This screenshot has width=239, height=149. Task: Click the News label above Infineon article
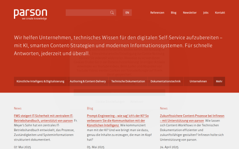tap(164, 108)
